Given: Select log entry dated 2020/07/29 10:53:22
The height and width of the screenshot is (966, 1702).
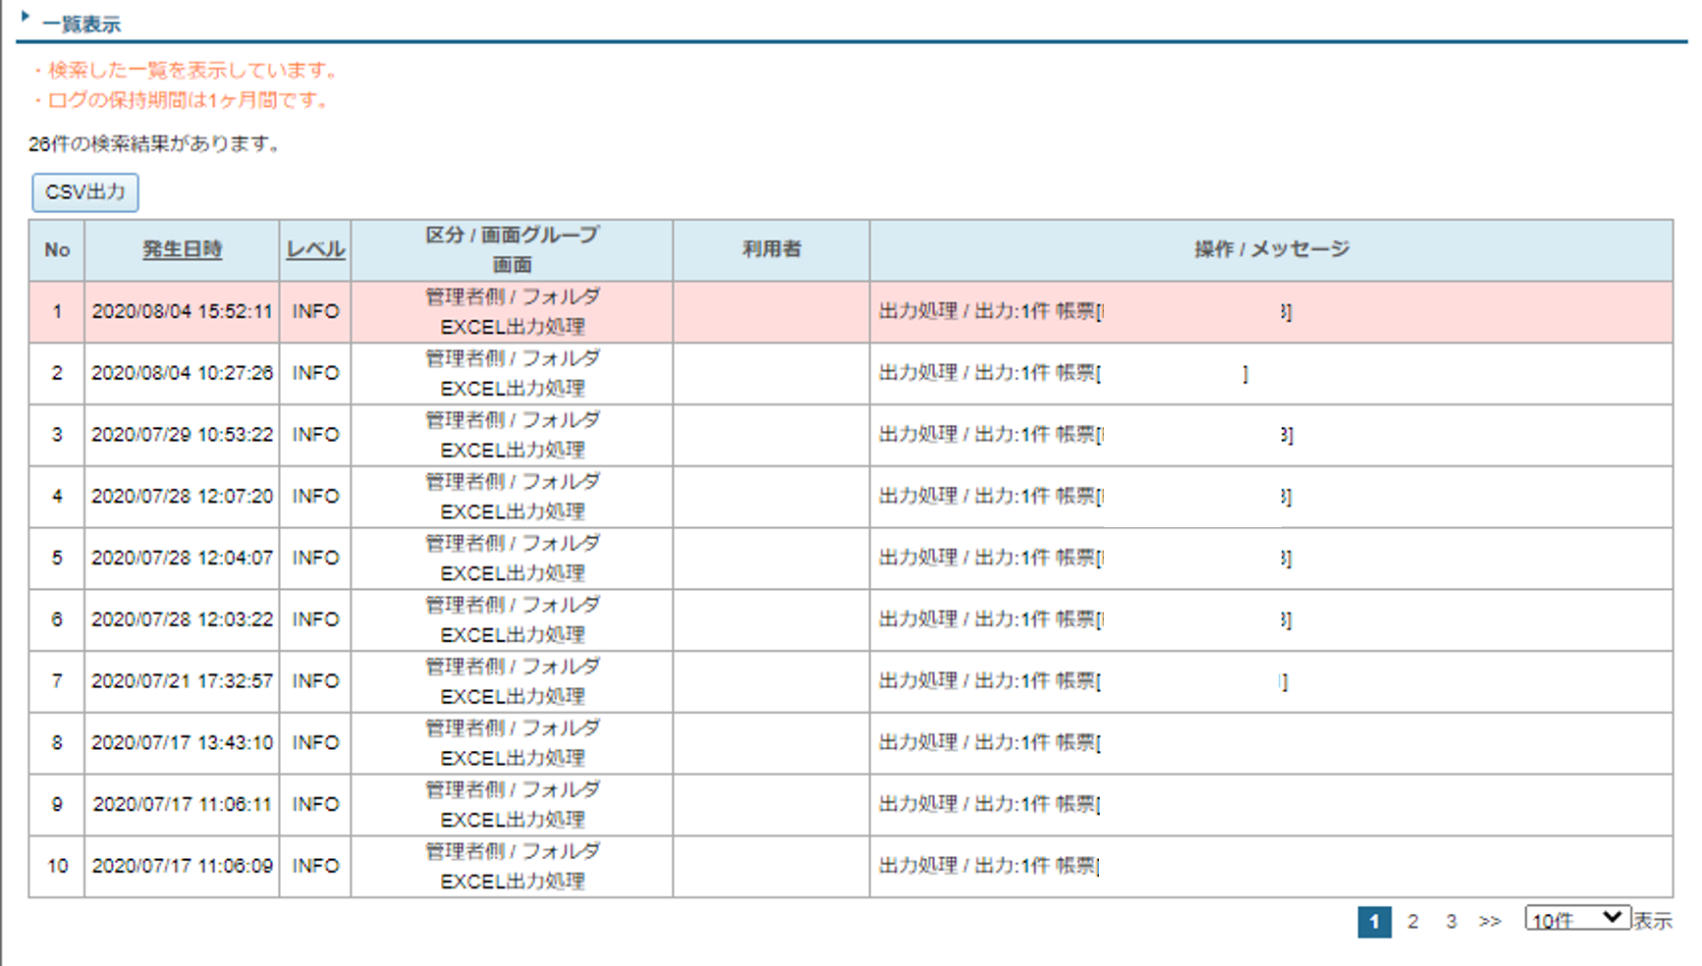Looking at the screenshot, I should click(182, 435).
